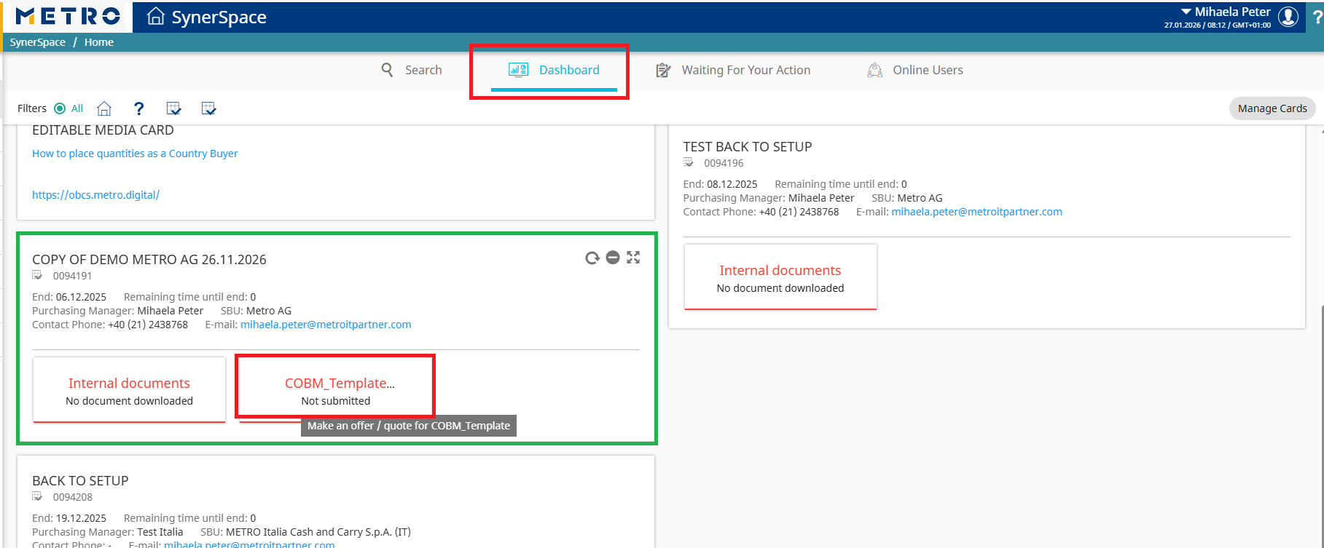Click the 'Filters' label

tap(32, 108)
